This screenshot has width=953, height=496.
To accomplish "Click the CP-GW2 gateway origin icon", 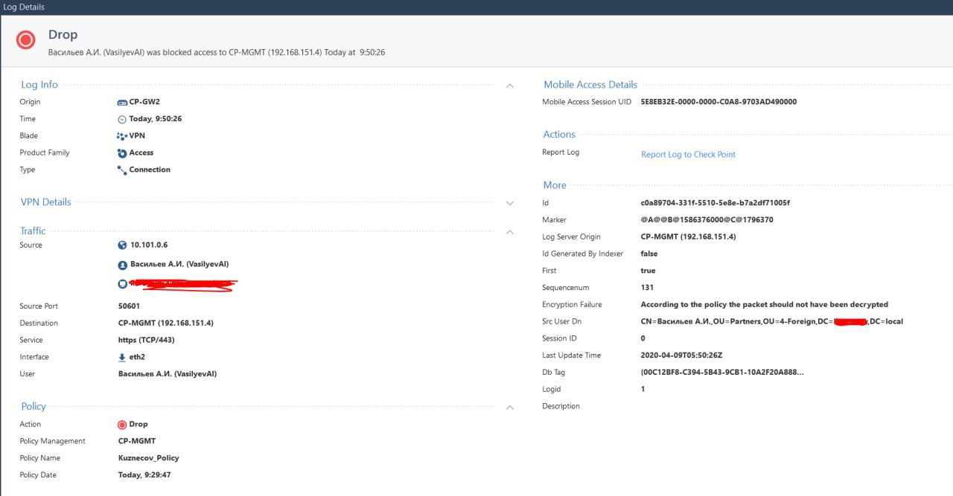I will pos(122,102).
